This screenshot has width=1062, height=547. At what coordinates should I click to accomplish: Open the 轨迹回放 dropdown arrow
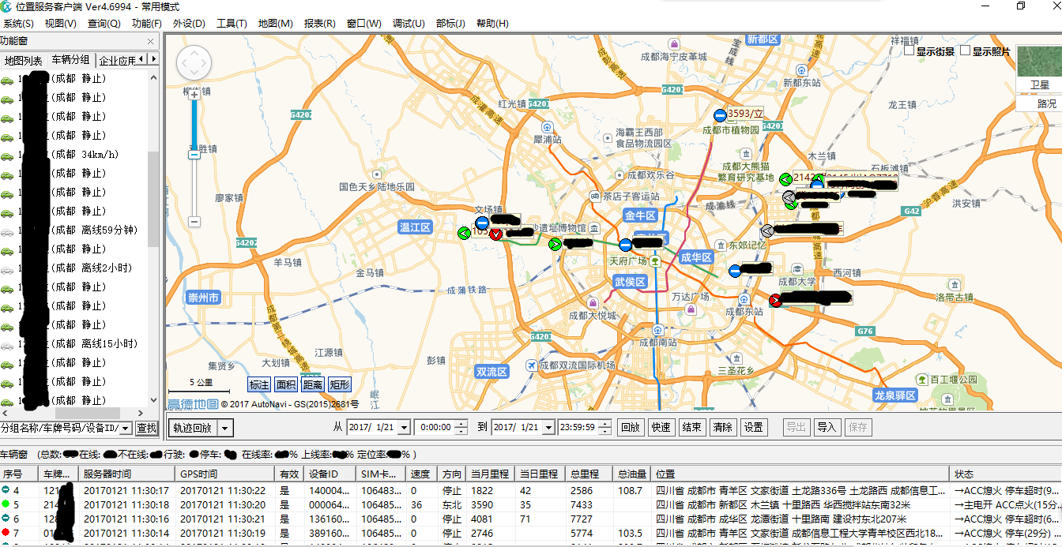[x=225, y=428]
